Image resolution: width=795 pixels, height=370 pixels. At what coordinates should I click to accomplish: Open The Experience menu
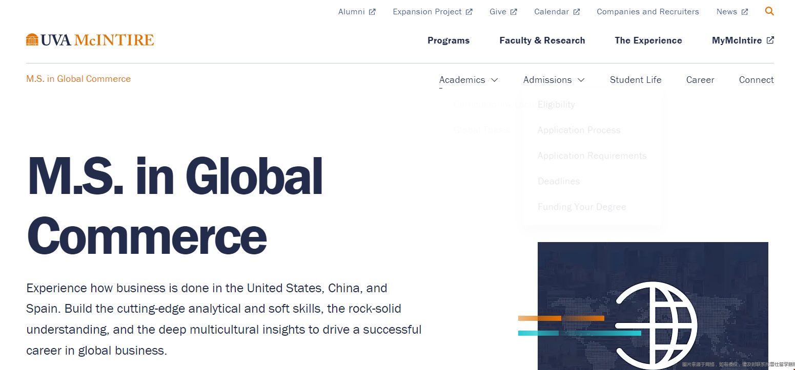(648, 40)
